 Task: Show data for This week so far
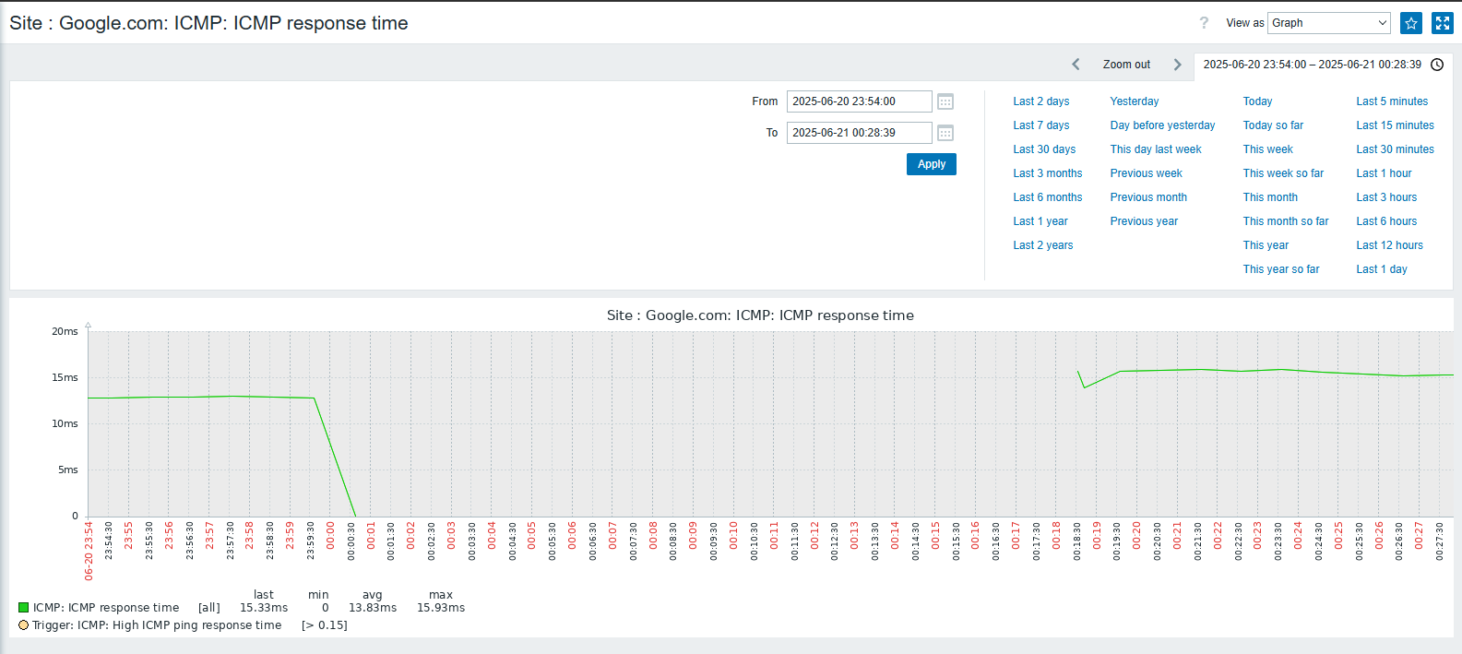1283,173
